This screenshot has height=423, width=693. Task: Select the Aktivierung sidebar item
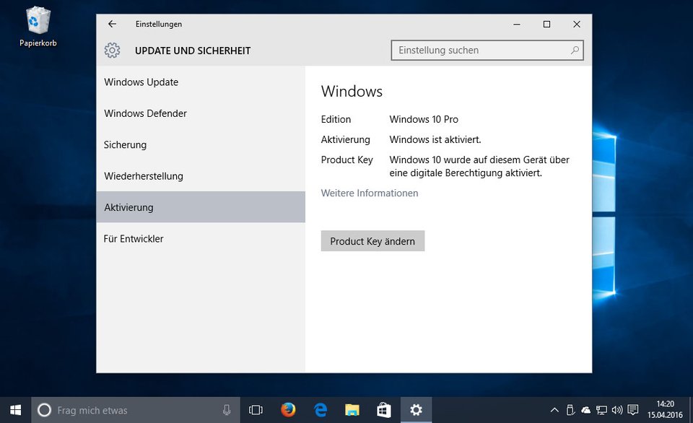(201, 207)
